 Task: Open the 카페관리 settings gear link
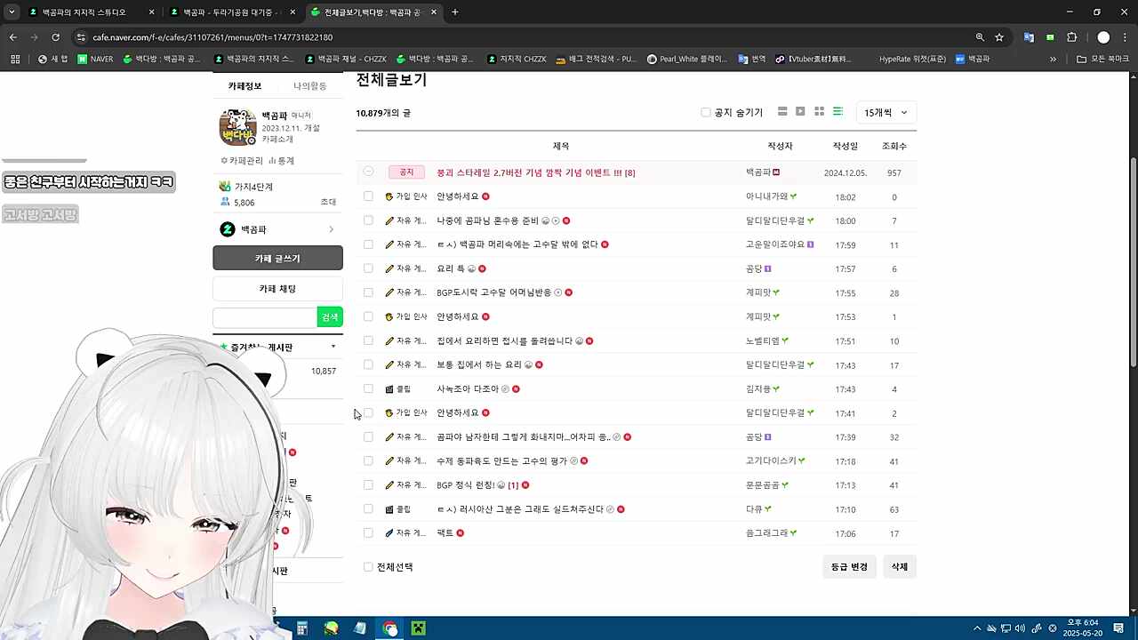point(241,161)
